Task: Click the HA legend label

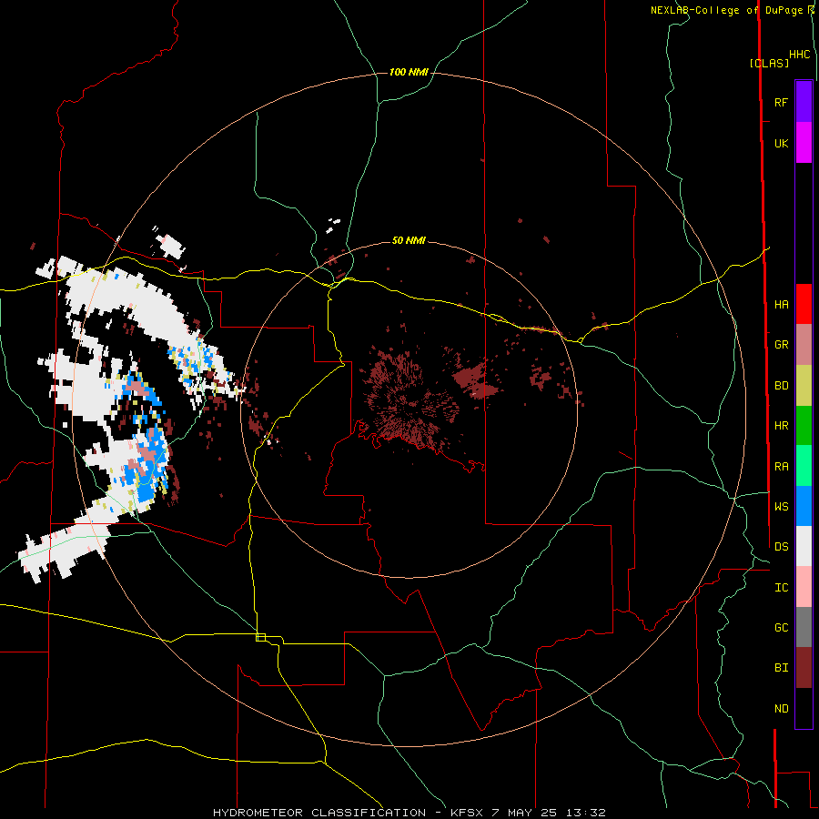Action: click(781, 304)
